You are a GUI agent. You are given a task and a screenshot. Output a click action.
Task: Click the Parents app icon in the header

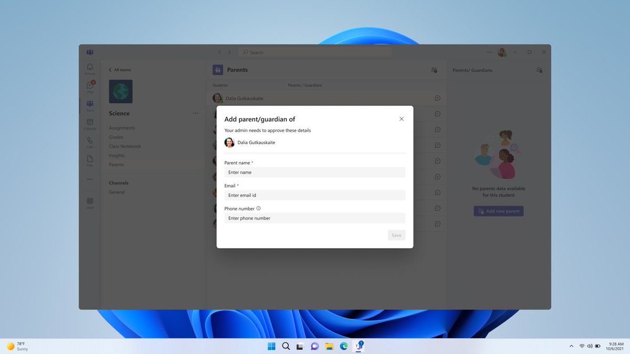218,70
